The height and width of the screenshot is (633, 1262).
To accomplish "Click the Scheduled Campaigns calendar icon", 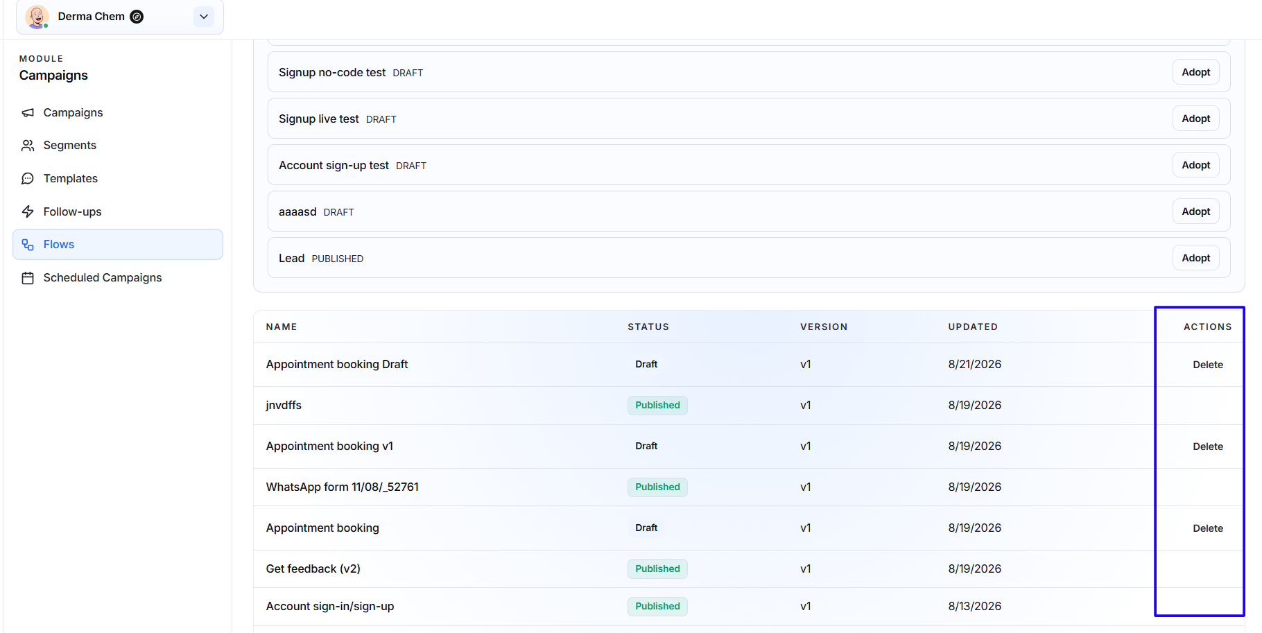I will (x=28, y=278).
